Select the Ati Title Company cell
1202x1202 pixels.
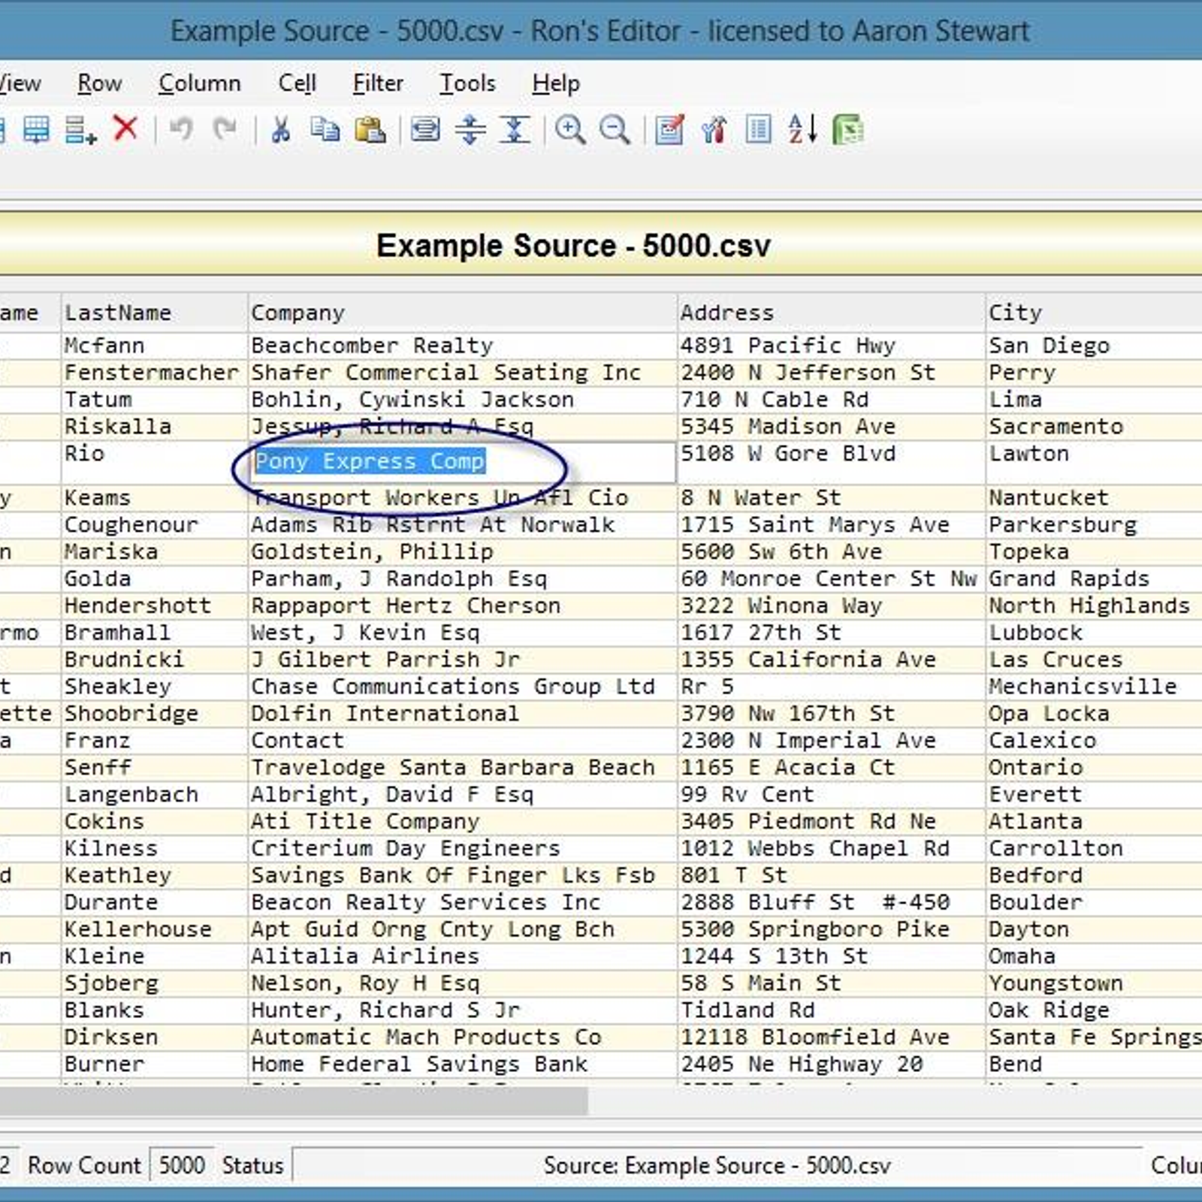pos(462,822)
